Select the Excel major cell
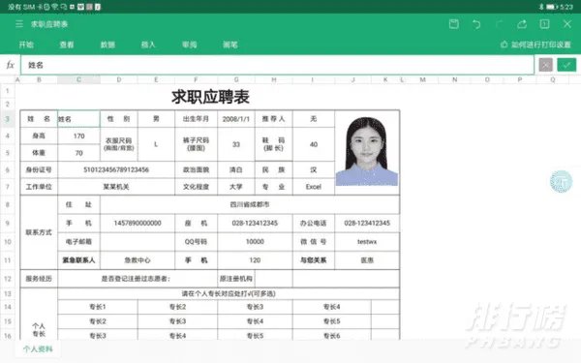581x363 pixels. [x=314, y=187]
